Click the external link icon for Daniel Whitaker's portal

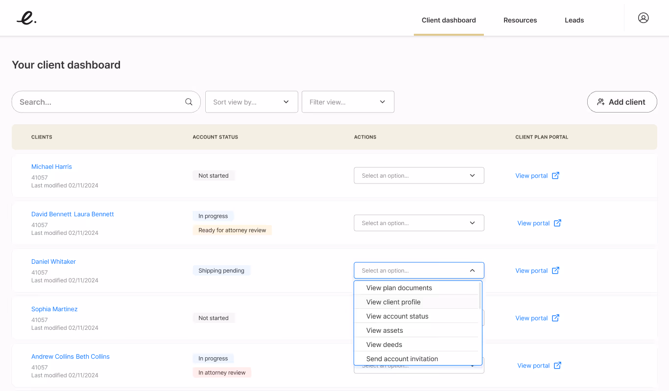point(555,270)
